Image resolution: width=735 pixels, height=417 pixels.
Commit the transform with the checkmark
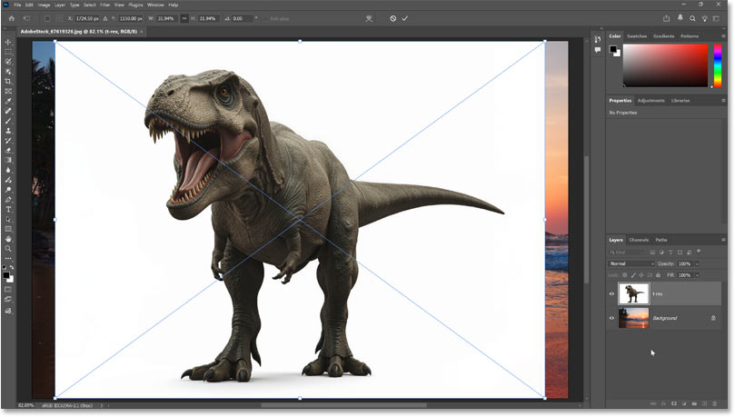click(404, 18)
